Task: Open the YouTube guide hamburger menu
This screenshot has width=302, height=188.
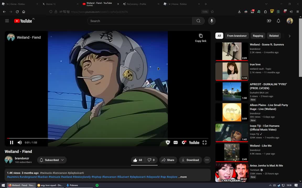Action: click(7, 21)
